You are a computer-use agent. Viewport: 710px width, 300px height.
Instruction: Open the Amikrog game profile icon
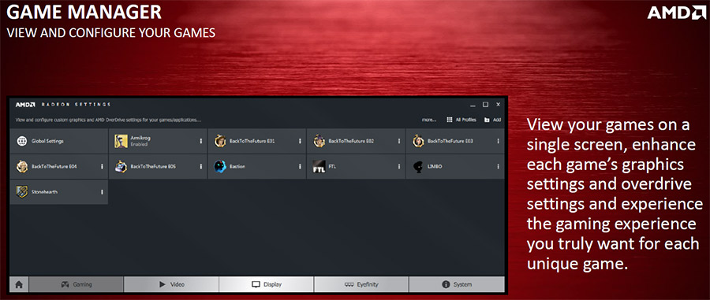tap(121, 142)
